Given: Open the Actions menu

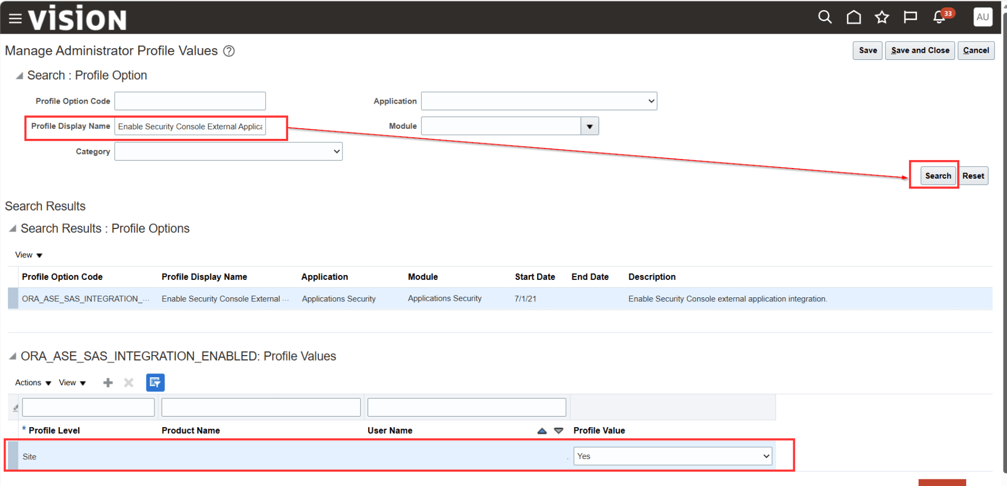Looking at the screenshot, I should (x=33, y=383).
